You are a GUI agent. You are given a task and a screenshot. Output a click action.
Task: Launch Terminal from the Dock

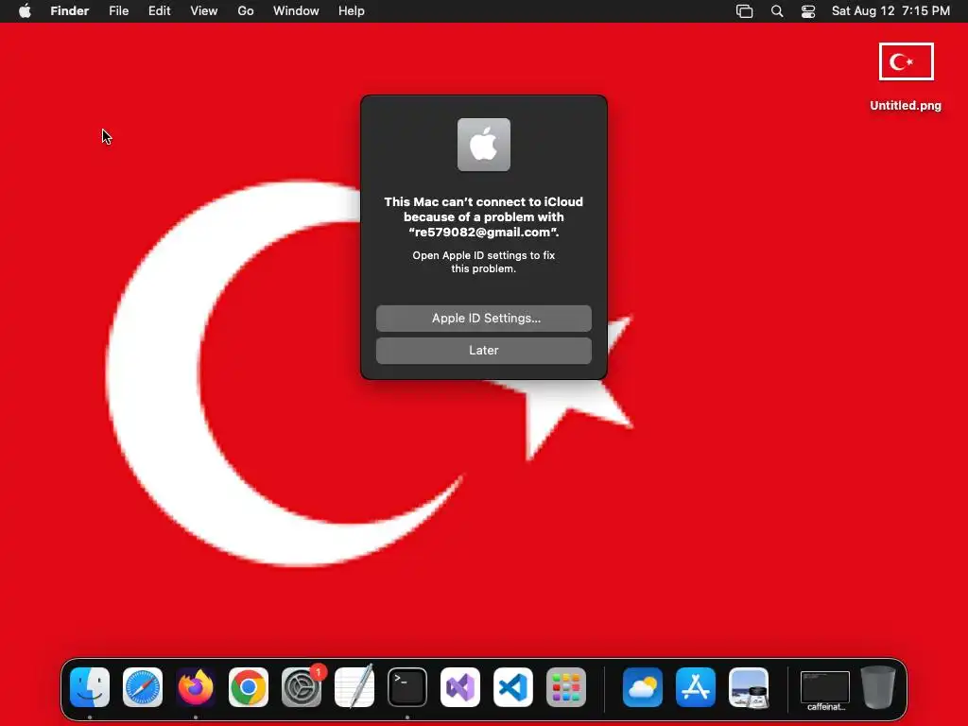click(x=407, y=687)
